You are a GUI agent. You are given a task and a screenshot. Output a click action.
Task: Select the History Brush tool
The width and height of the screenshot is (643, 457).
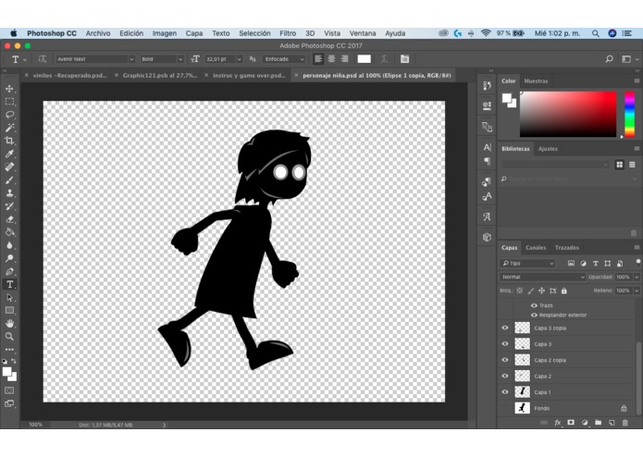[x=9, y=206]
